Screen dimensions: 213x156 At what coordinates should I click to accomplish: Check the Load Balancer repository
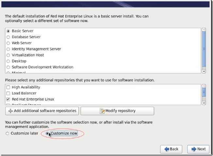pyautogui.click(x=8, y=93)
